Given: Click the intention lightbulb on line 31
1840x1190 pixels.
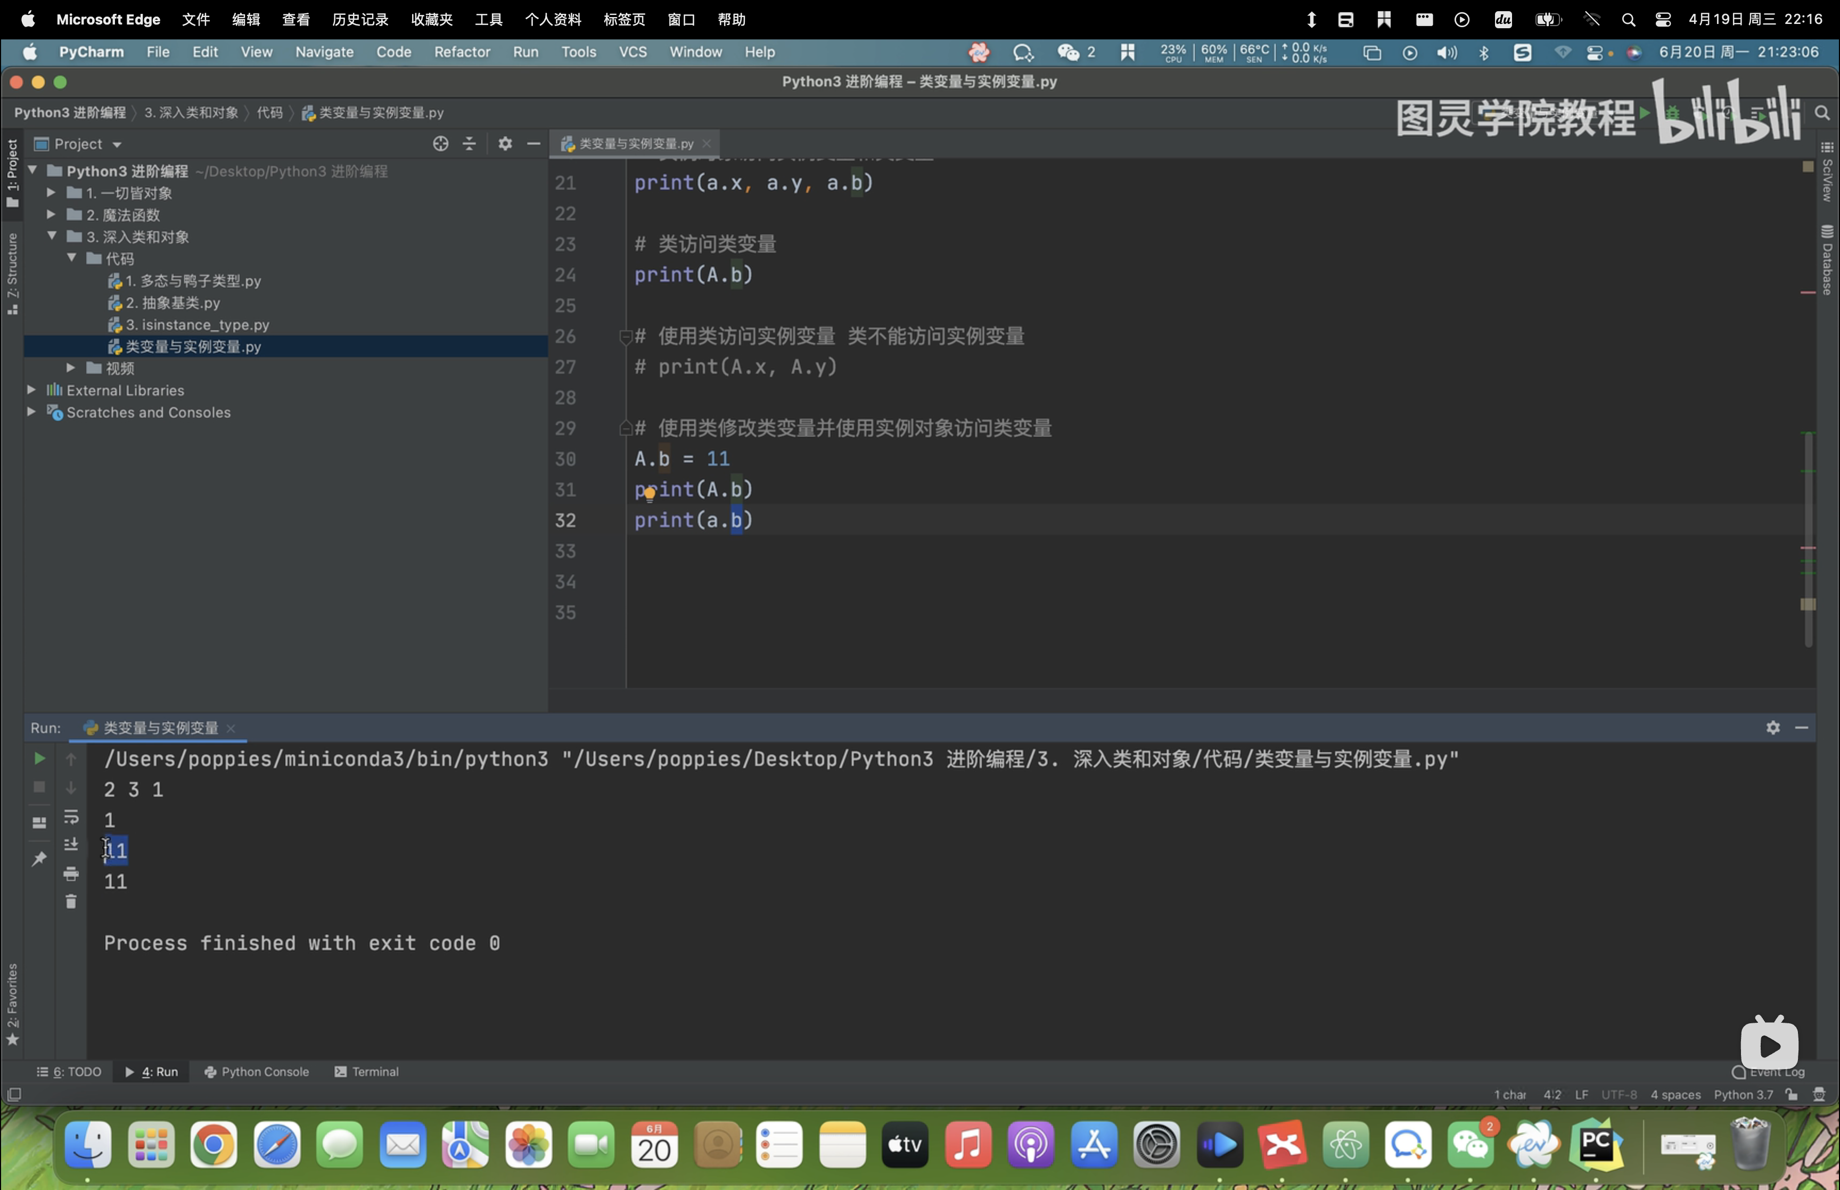Looking at the screenshot, I should (x=650, y=493).
